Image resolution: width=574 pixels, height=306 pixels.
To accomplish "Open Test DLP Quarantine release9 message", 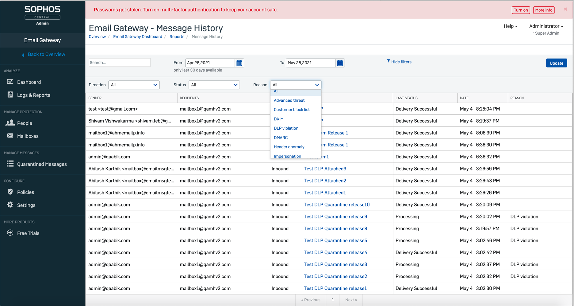I will point(335,217).
